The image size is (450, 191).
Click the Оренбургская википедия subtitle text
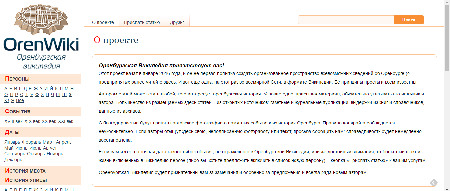tap(41, 62)
